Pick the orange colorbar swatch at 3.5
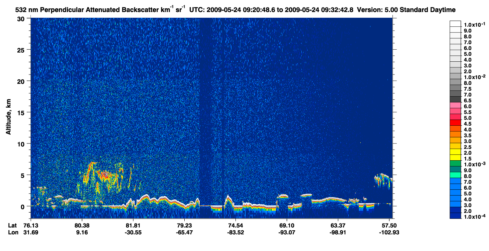 pyautogui.click(x=455, y=134)
